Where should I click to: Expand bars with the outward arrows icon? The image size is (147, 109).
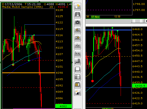(78, 53)
